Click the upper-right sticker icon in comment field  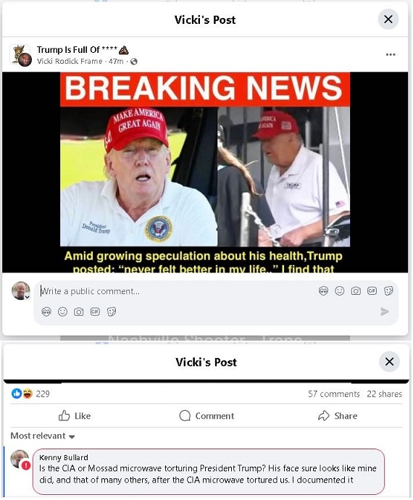point(388,291)
